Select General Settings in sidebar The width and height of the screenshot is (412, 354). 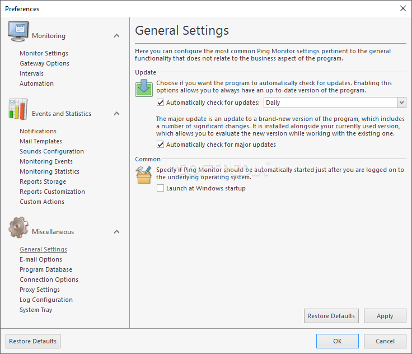click(43, 249)
